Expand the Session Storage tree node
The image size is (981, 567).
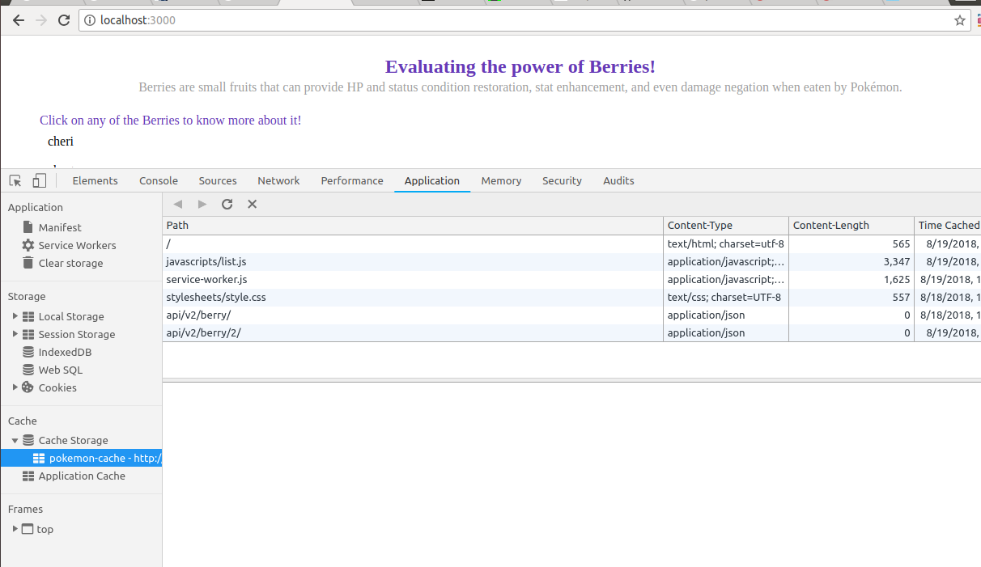click(x=15, y=334)
